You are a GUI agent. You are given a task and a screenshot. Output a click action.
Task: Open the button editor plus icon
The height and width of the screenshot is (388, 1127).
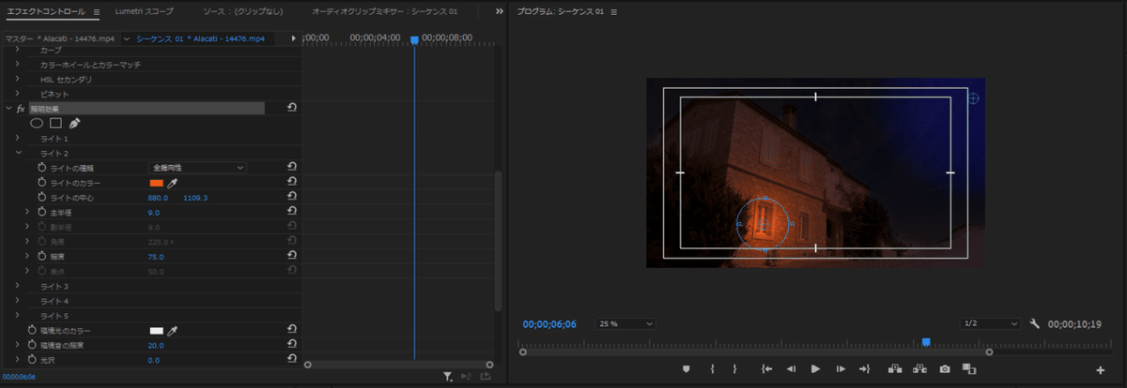click(x=1100, y=370)
